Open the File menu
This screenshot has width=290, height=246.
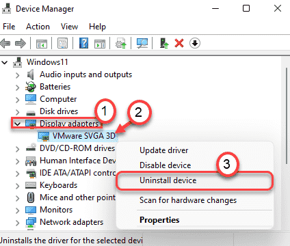point(9,27)
